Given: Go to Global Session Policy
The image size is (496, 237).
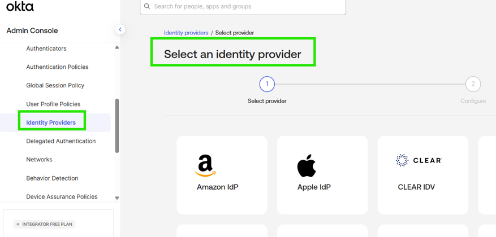Looking at the screenshot, I should point(55,86).
